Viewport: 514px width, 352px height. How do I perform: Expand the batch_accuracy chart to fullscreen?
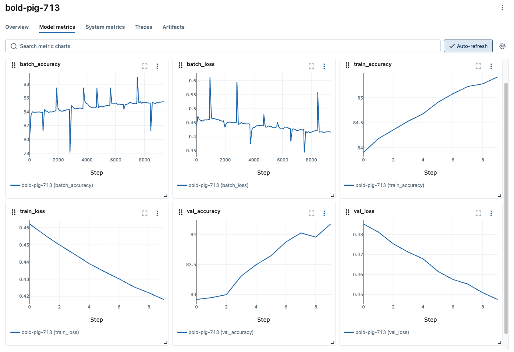click(144, 66)
